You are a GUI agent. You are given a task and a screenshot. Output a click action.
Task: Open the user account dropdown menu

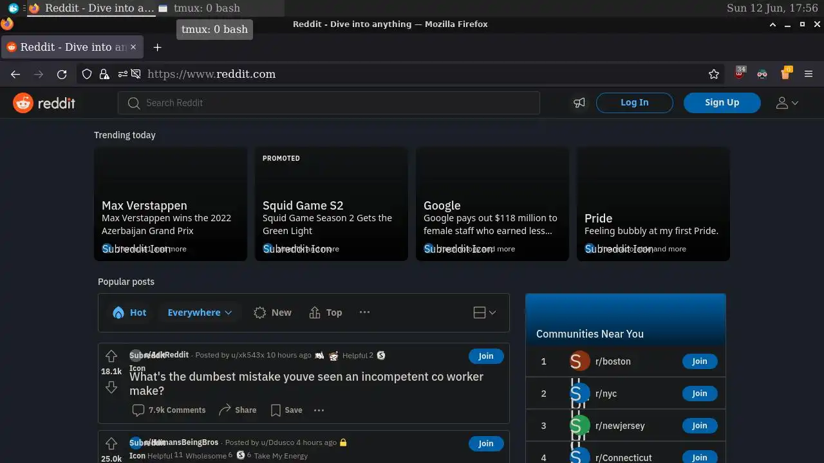[787, 103]
